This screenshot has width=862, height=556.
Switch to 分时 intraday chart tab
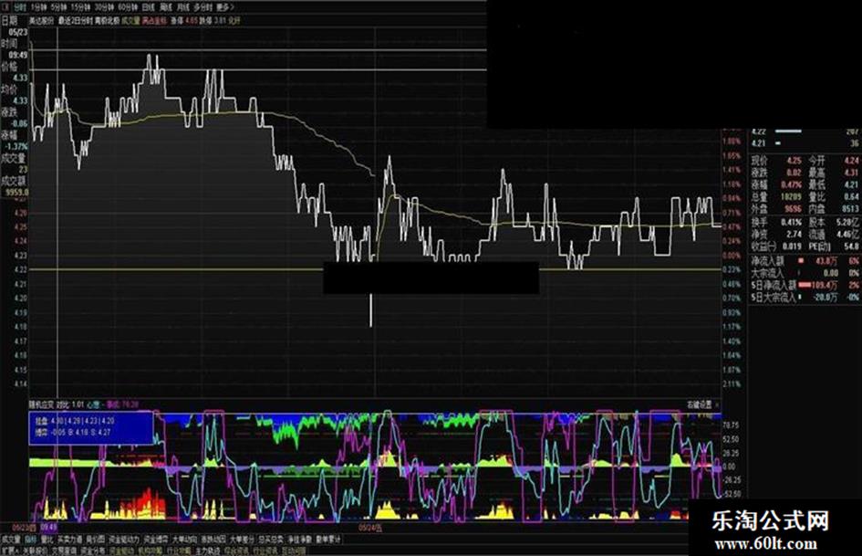pos(18,7)
